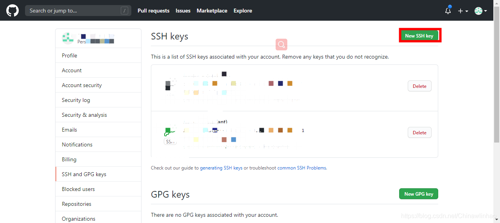500x223 pixels.
Task: Open the generating SSH keys guide
Action: (x=221, y=168)
